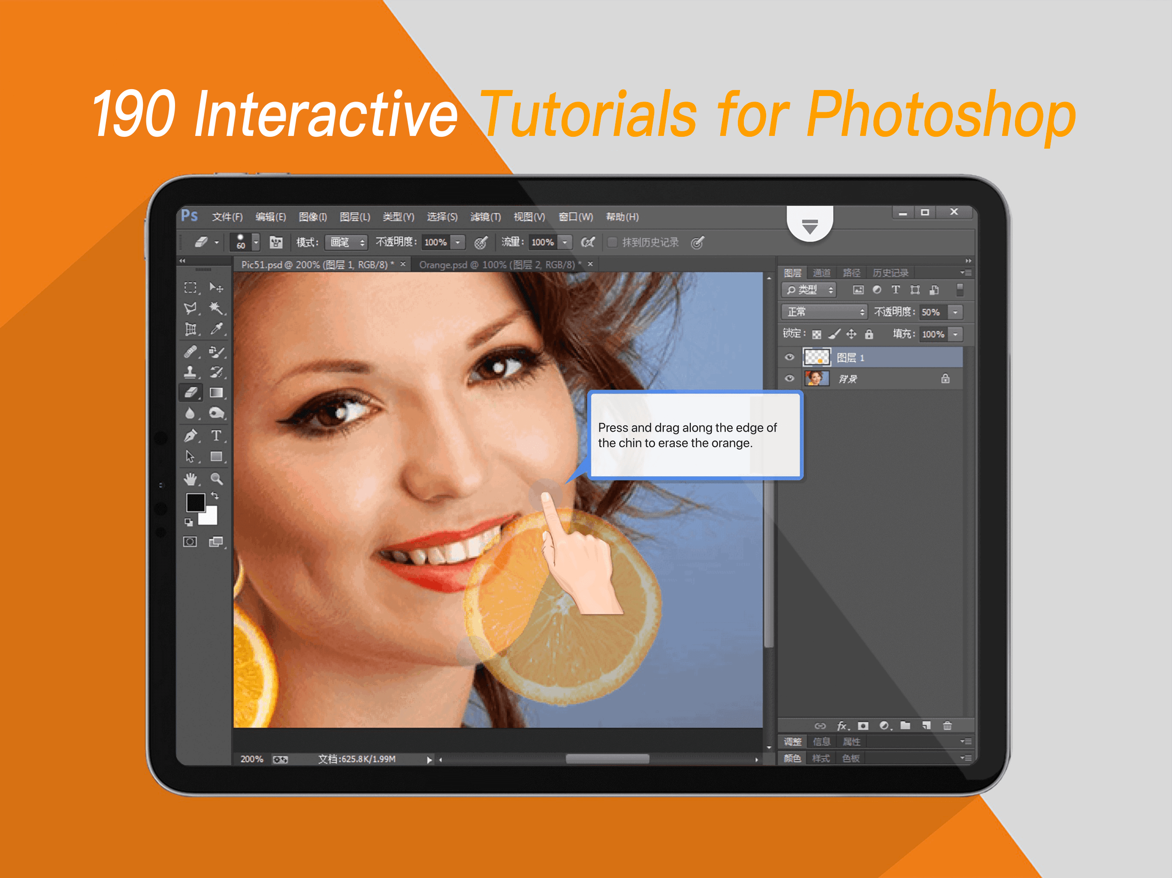
Task: Expand the layer 不透明度 50% dropdown arrow
Action: (955, 312)
